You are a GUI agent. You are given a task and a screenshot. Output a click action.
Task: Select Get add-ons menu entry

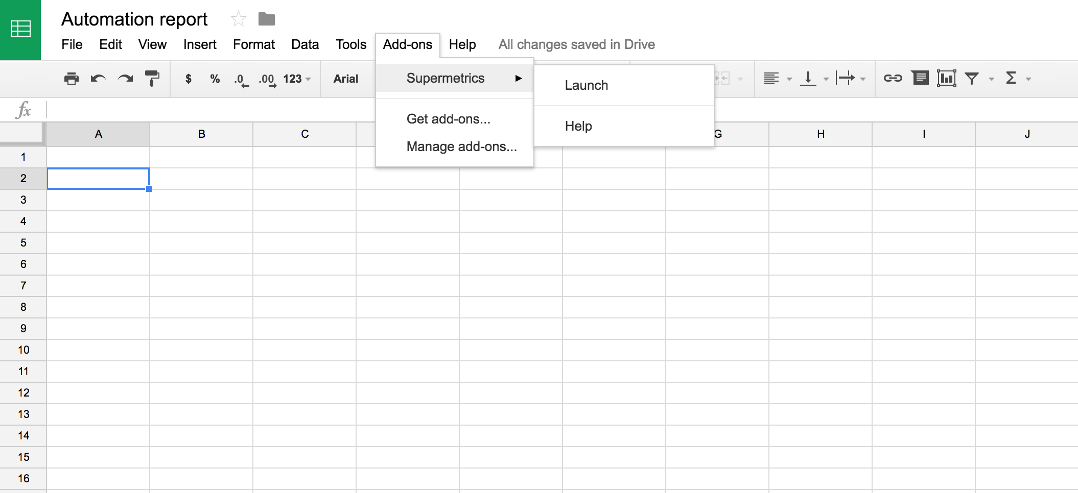pos(448,119)
